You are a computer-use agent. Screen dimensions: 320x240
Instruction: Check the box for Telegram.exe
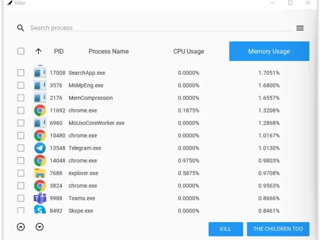(x=21, y=148)
